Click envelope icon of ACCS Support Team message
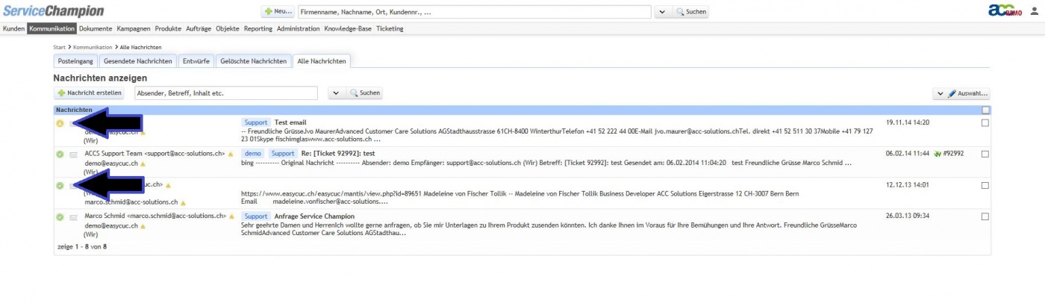 click(x=74, y=154)
